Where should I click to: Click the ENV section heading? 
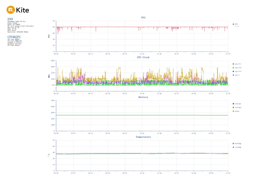coord(10,19)
